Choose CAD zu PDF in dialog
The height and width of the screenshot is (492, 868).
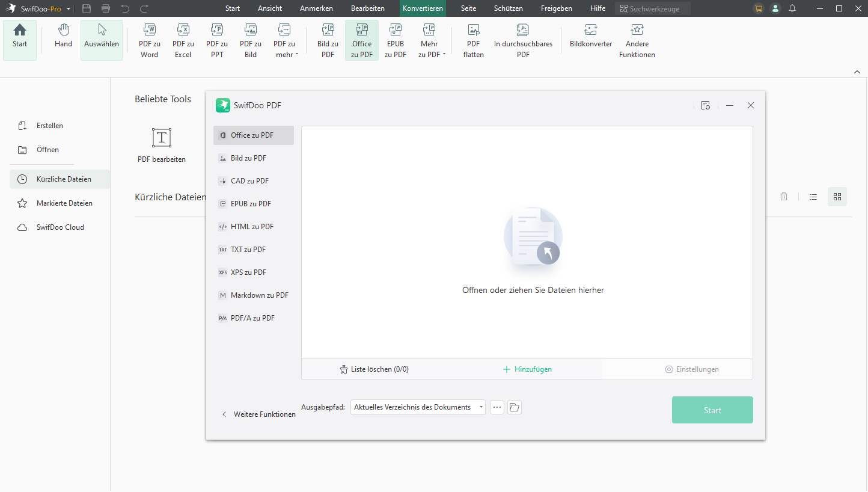[254, 181]
